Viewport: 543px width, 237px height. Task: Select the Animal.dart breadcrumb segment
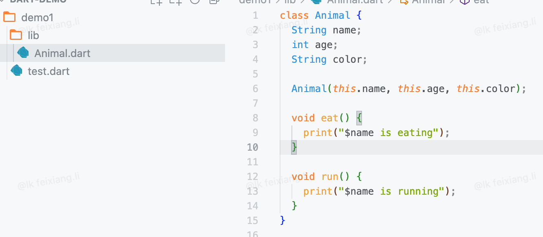point(355,1)
